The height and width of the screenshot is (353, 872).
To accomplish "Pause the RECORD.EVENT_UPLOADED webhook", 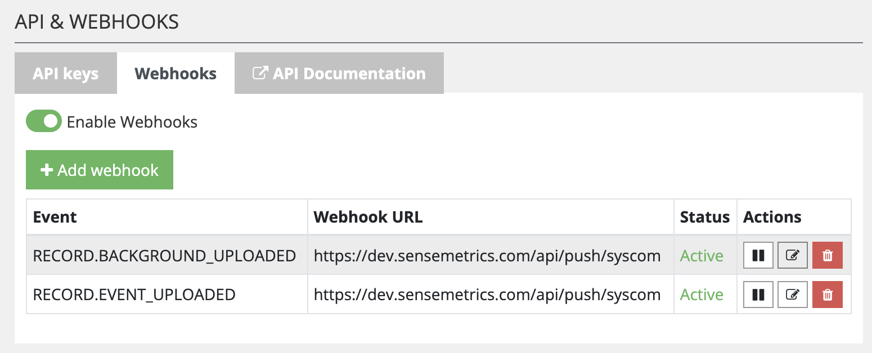I will [x=758, y=295].
